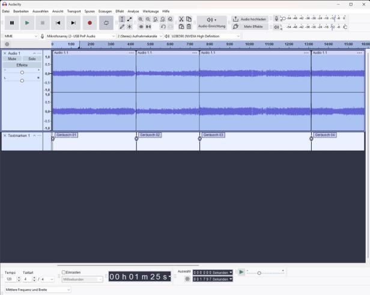Fit selection to width zoom icon
The image size is (370, 295).
[x=155, y=19]
